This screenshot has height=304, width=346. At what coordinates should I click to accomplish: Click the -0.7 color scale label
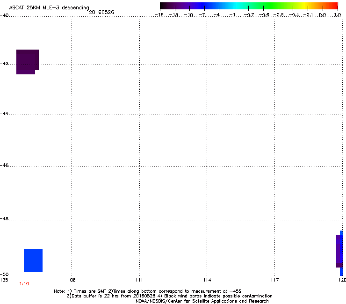(x=249, y=15)
